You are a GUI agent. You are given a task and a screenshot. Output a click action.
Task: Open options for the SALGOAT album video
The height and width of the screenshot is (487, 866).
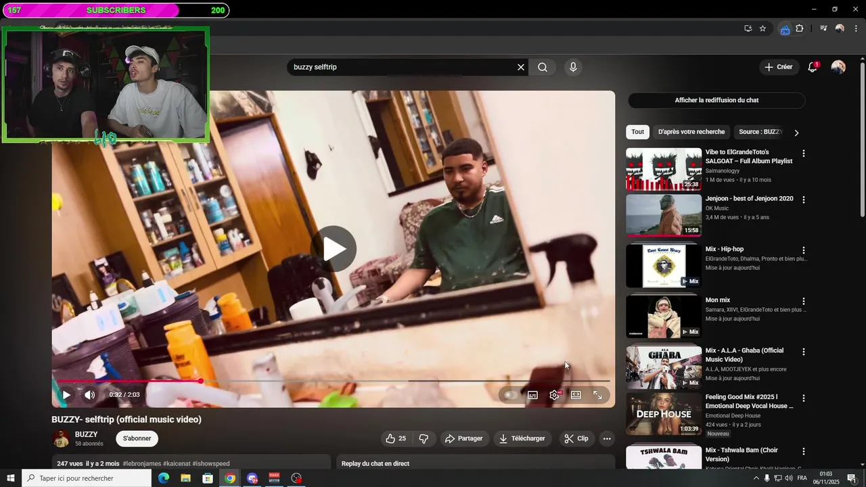pyautogui.click(x=804, y=154)
